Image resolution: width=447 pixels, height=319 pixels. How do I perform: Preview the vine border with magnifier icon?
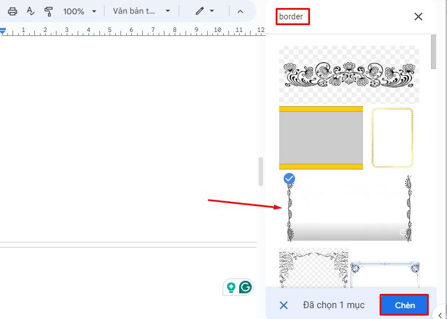(403, 232)
